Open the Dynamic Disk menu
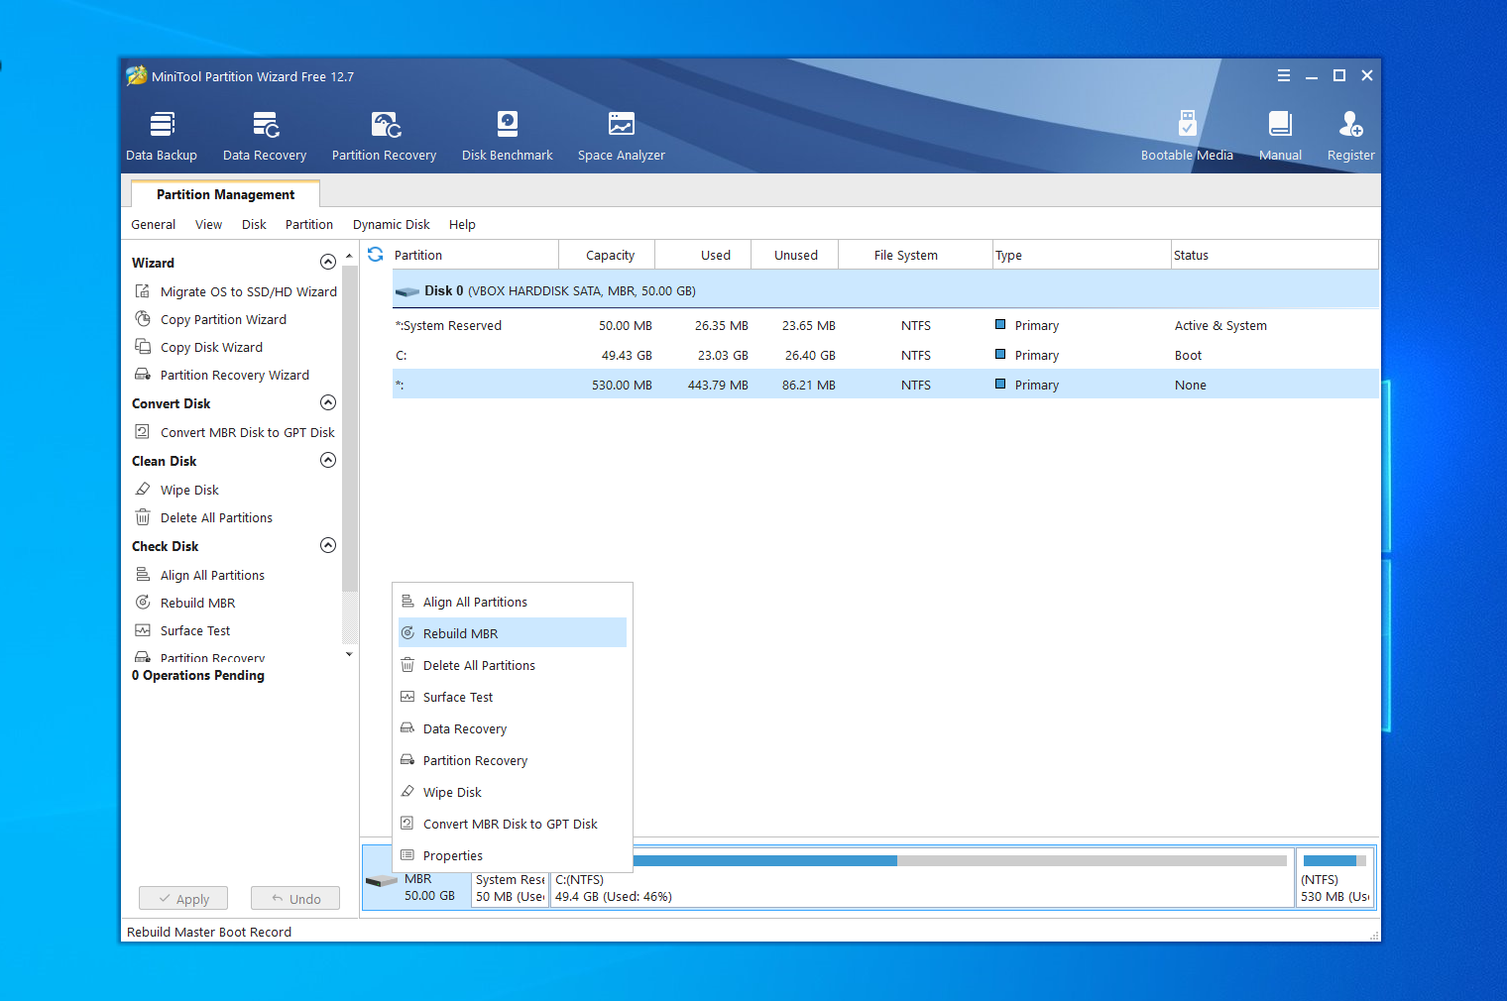The height and width of the screenshot is (1001, 1507). coord(392,225)
